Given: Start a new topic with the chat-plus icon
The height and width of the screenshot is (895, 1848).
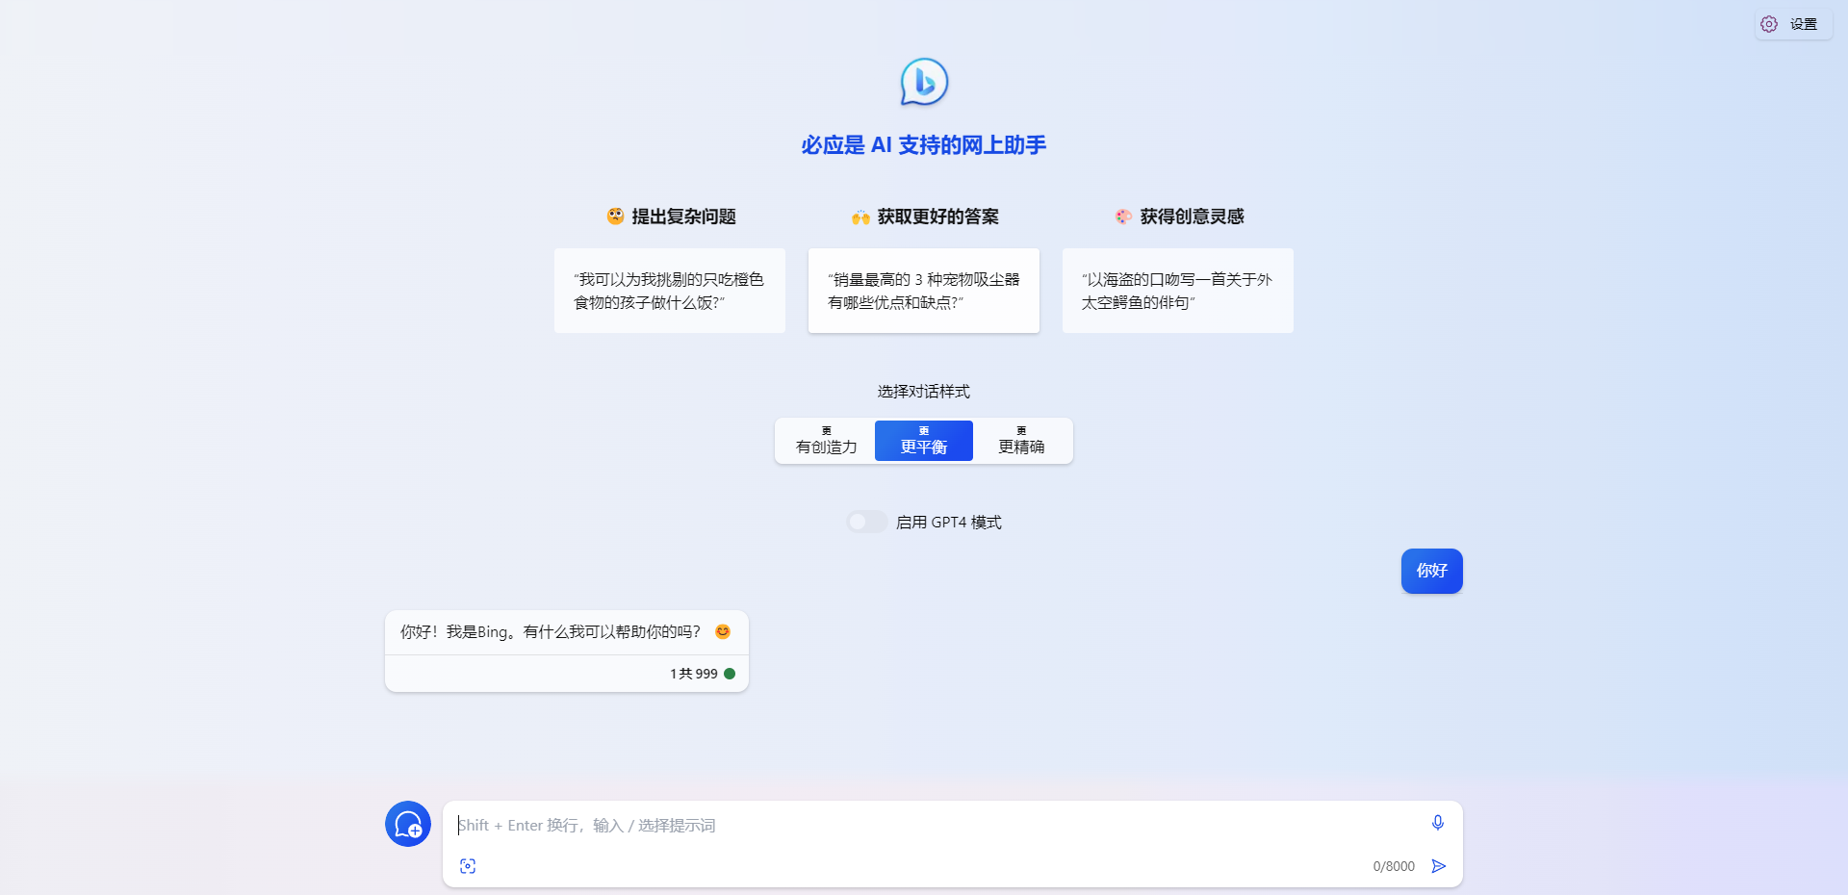Looking at the screenshot, I should 408,824.
